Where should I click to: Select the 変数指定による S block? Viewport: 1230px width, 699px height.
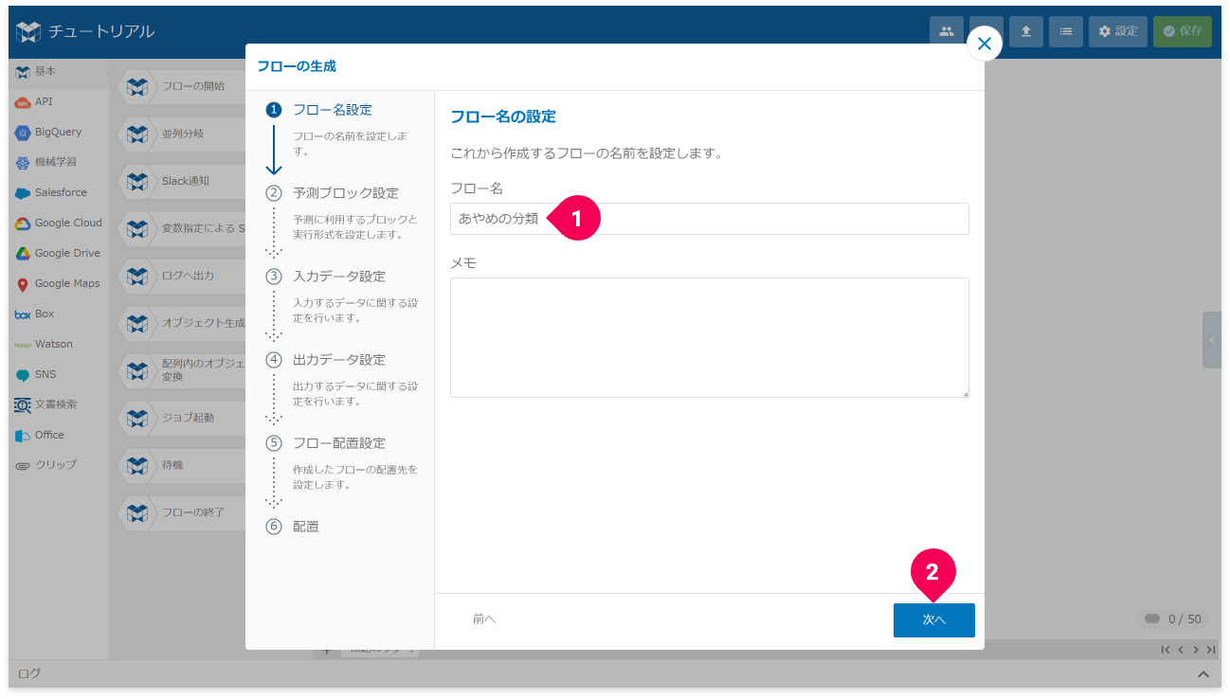[x=182, y=228]
